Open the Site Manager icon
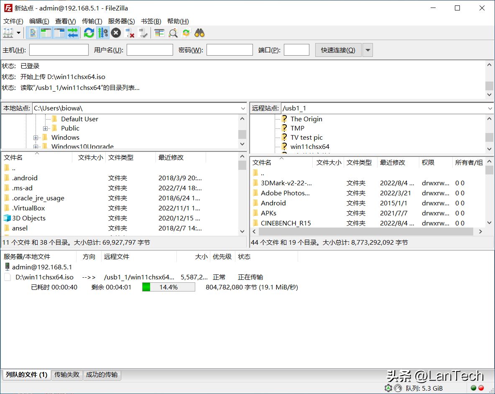Image resolution: width=495 pixels, height=394 pixels. [x=8, y=33]
